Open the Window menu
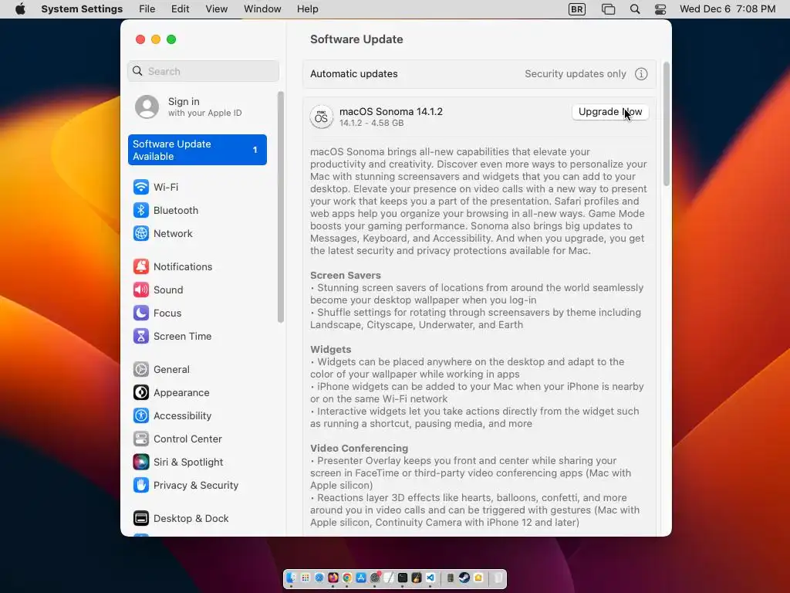This screenshot has width=790, height=593. (x=262, y=9)
